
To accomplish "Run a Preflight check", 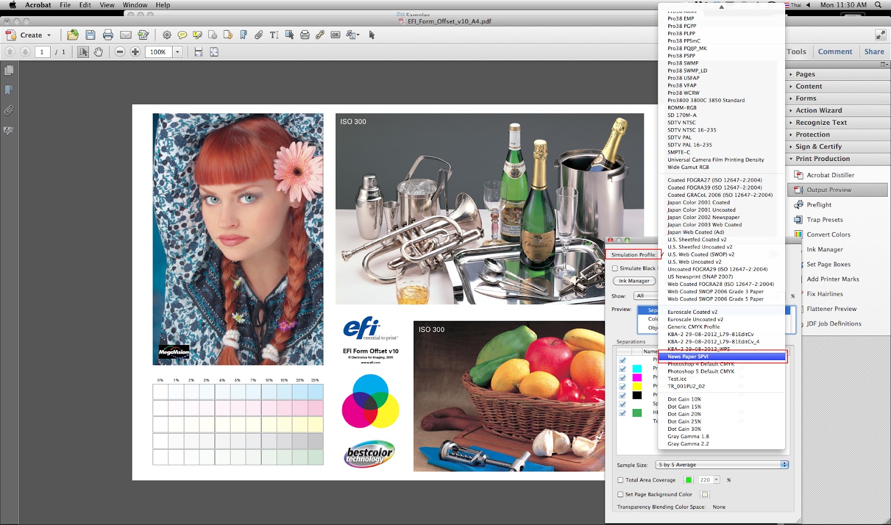I will point(819,205).
